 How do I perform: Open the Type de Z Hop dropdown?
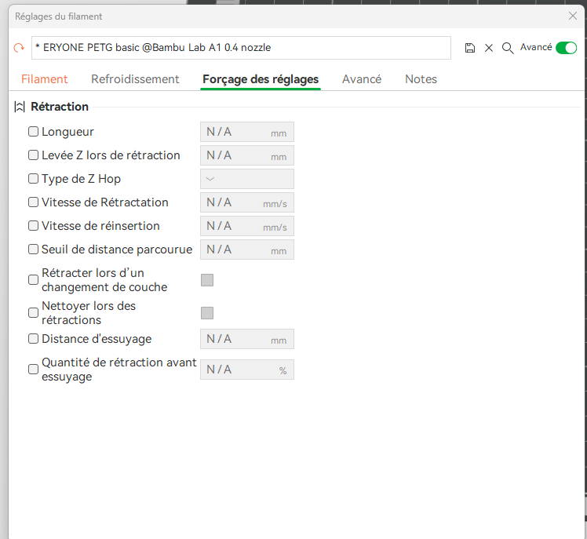[247, 179]
